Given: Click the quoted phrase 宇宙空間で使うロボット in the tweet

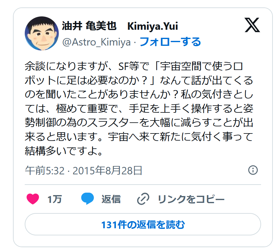Looking at the screenshot, I should coord(202,66).
